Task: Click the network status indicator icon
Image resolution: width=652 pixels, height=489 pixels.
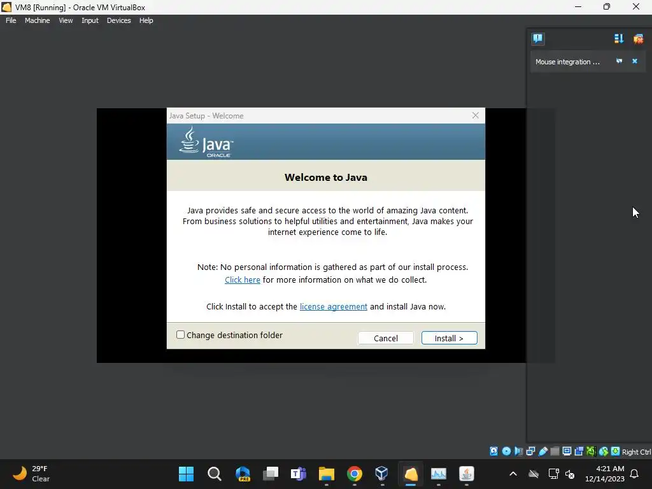Action: click(x=530, y=451)
